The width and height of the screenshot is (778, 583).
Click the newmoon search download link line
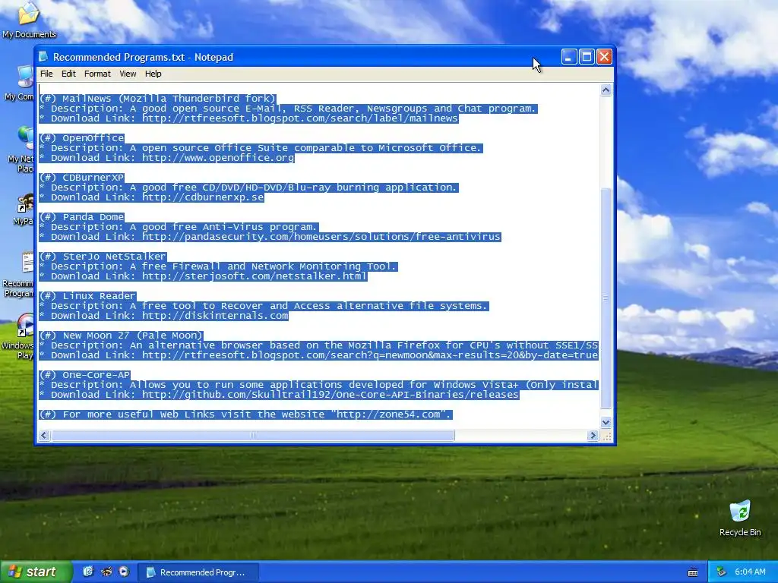pyautogui.click(x=318, y=355)
